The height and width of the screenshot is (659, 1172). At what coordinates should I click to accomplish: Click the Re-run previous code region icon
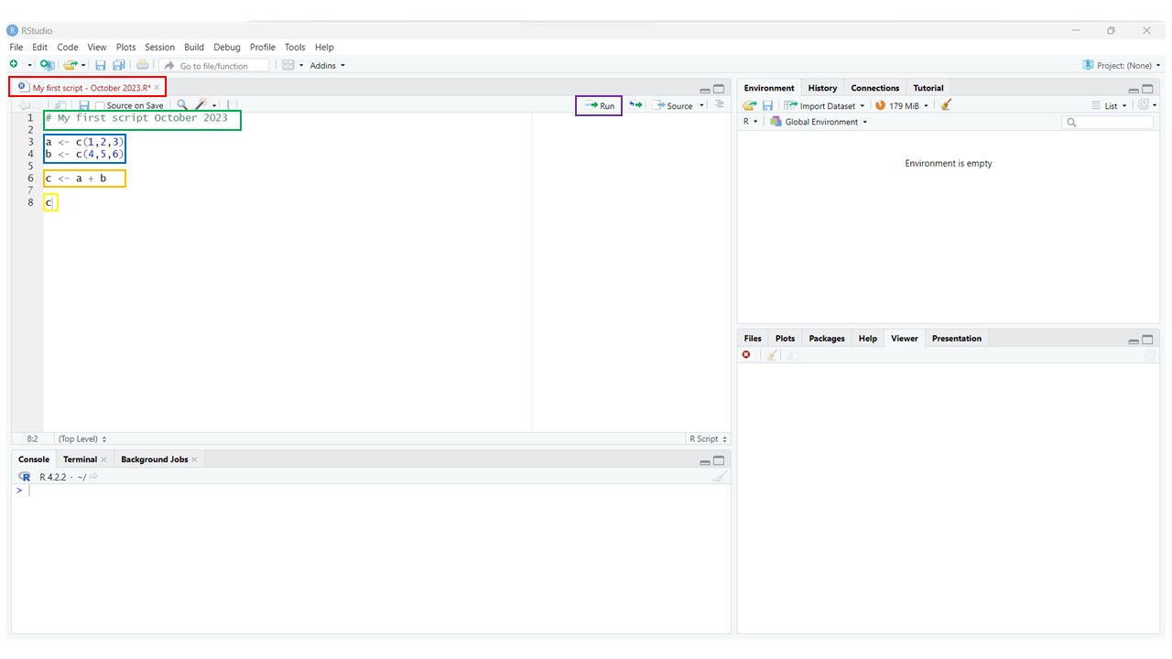(x=635, y=105)
